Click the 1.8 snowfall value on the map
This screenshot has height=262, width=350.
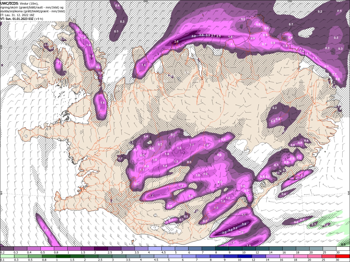pos(230,37)
